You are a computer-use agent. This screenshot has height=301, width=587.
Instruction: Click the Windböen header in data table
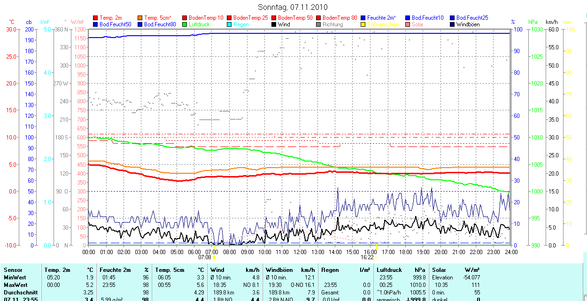click(x=279, y=270)
